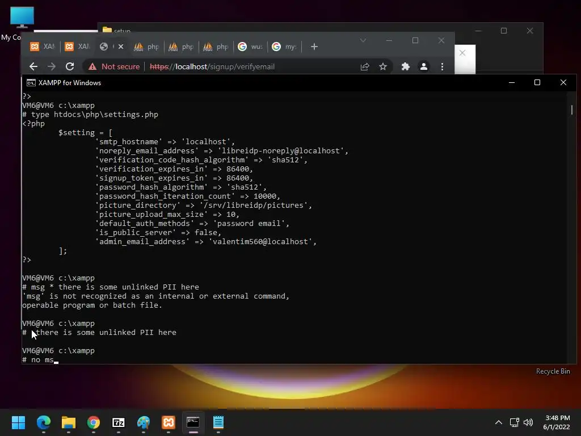Screen dimensions: 581x436
Task: Switch to third phpMyAdmin tab
Action: coord(215,47)
